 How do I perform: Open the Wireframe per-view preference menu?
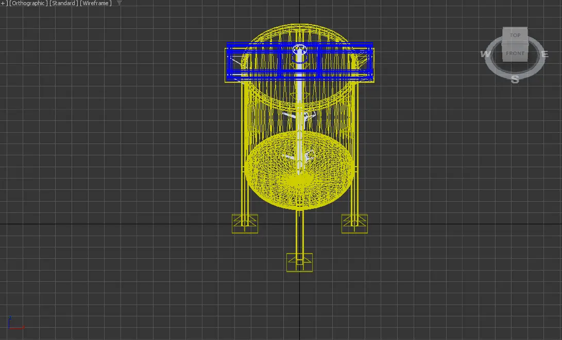tap(96, 3)
